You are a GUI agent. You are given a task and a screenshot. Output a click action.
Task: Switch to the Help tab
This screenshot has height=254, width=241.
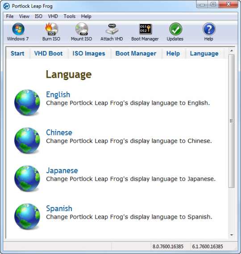coord(173,54)
